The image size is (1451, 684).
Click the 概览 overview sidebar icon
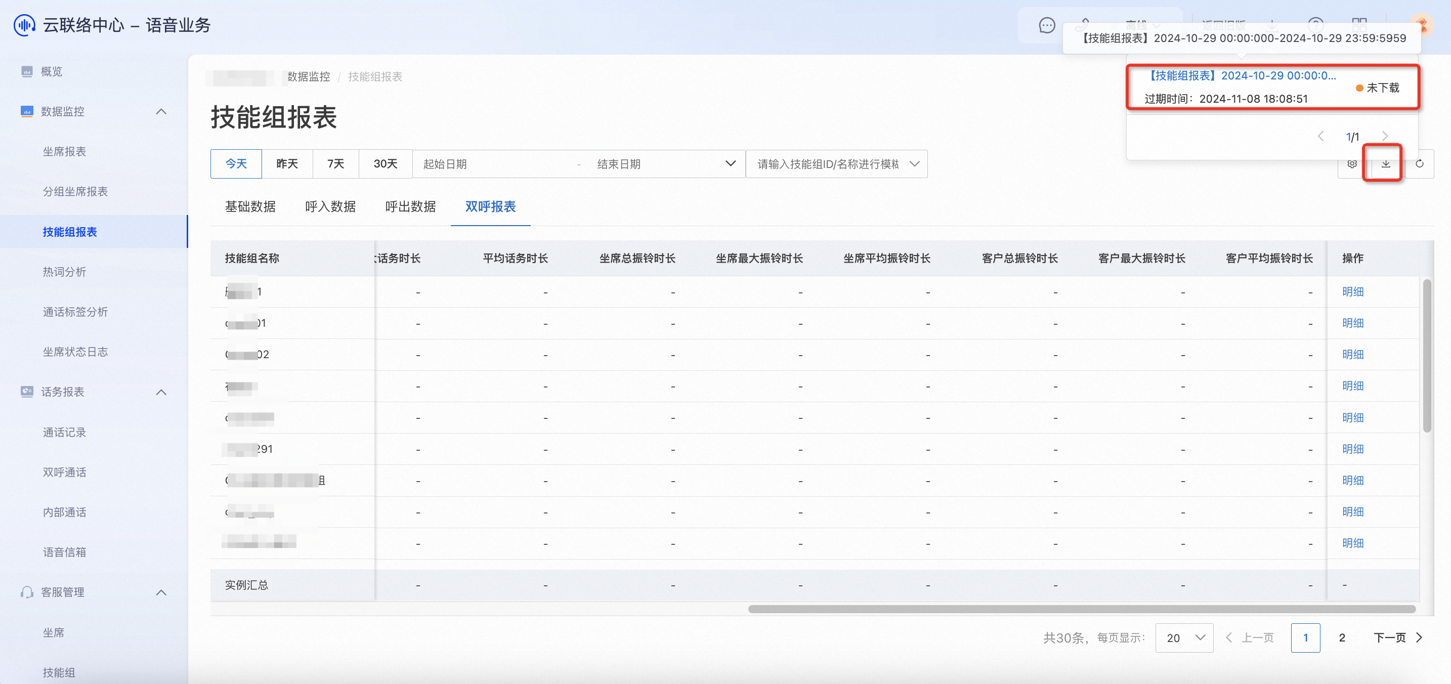[x=26, y=71]
